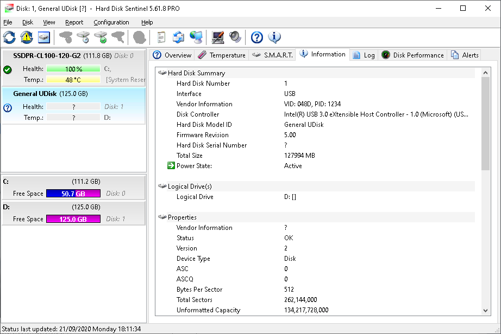Click the General UDisk unknown temperature bar
The height and width of the screenshot is (334, 501).
73,118
